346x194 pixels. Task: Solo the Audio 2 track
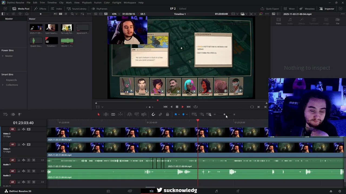[x=29, y=171]
